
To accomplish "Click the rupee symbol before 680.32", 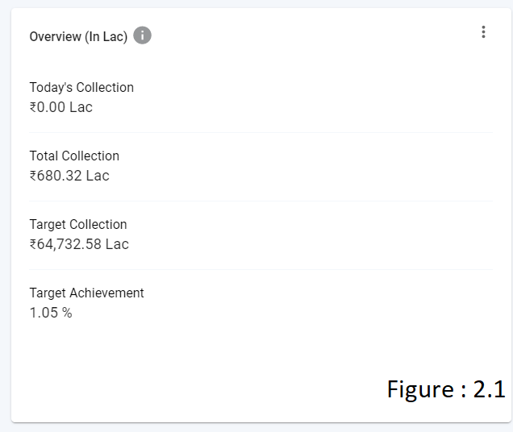I will coord(34,176).
